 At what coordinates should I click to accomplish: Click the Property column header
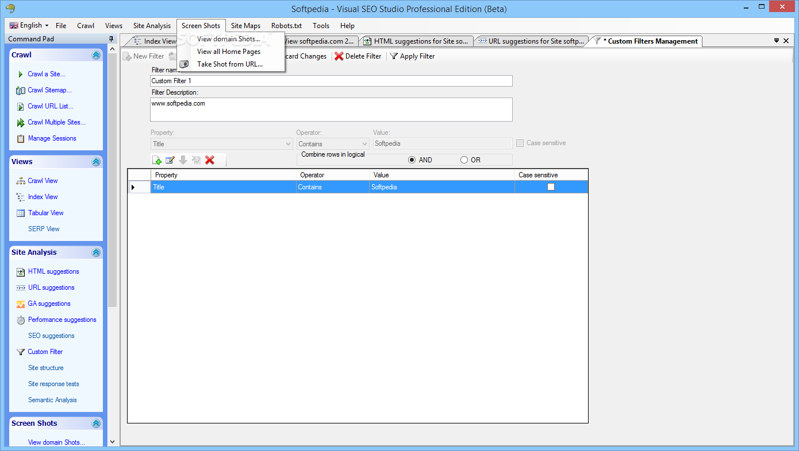(224, 175)
